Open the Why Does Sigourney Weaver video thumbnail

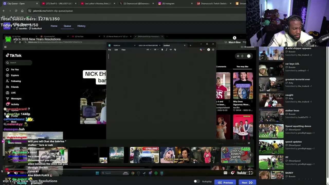click(243, 86)
